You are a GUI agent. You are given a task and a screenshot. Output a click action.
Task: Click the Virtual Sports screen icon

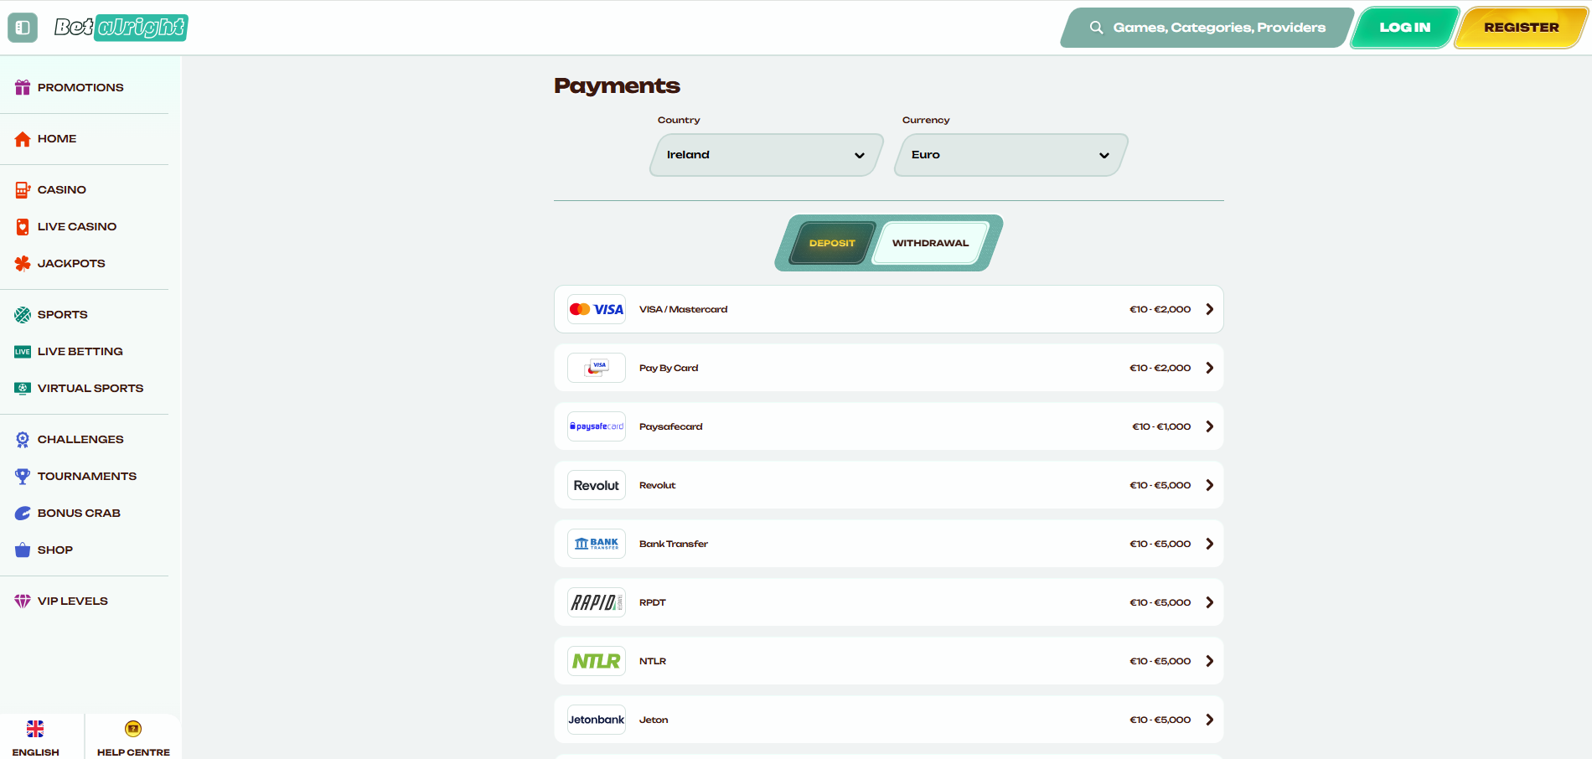pos(23,389)
